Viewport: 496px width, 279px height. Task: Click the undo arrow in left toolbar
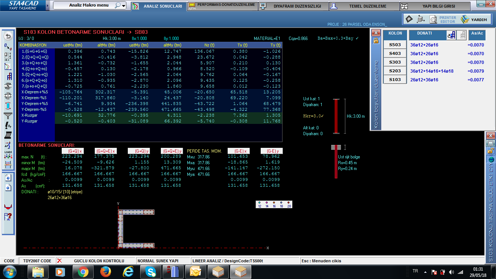point(8,36)
